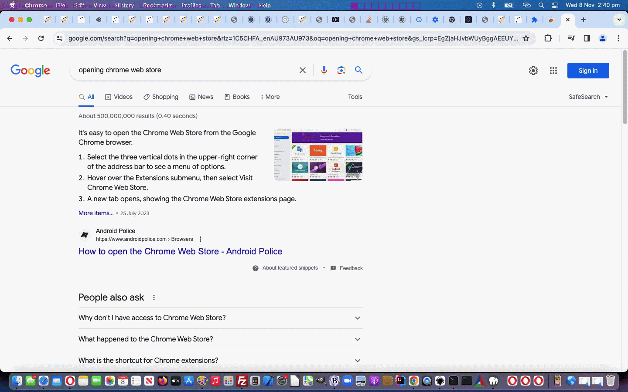Switch to News results tab
The image size is (628, 392).
pyautogui.click(x=201, y=97)
